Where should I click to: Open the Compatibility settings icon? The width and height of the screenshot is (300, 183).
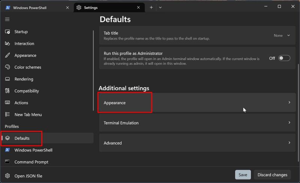coord(7,91)
